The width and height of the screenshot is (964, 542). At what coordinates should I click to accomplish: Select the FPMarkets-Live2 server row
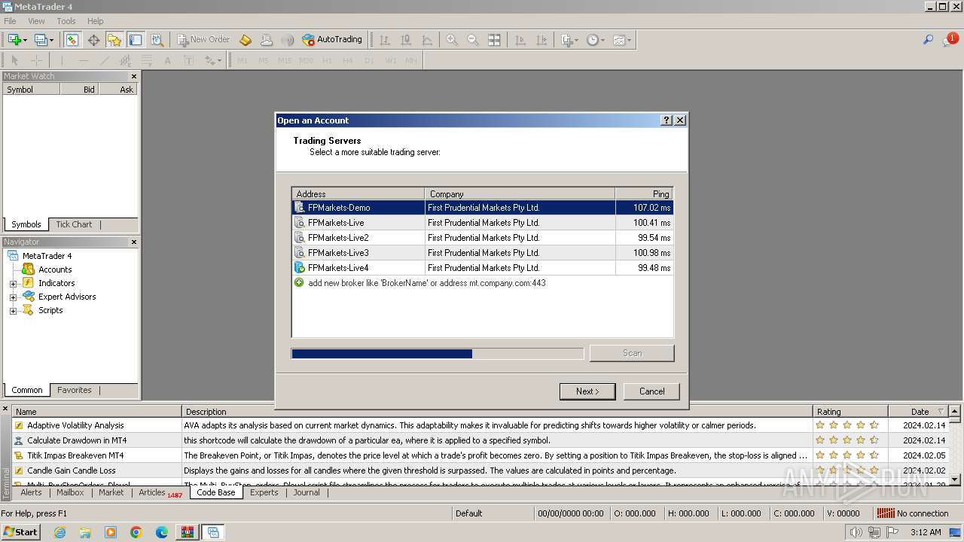click(x=482, y=238)
